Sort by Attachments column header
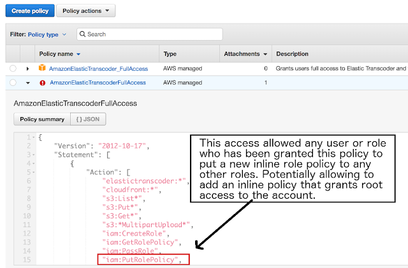Image resolution: width=408 pixels, height=268 pixels. coord(245,54)
